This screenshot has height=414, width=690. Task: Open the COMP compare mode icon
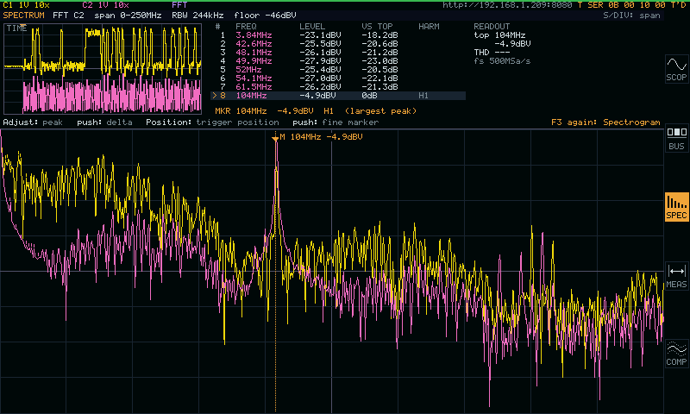676,354
